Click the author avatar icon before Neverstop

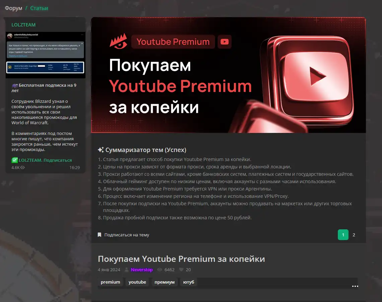click(x=127, y=270)
